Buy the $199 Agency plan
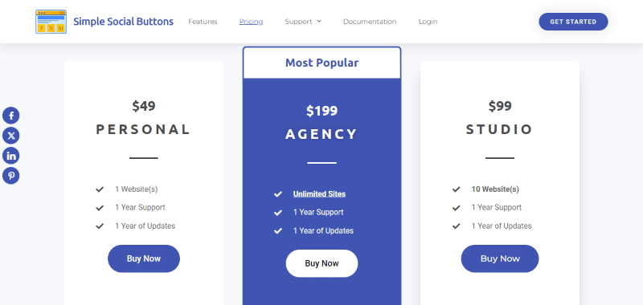The image size is (643, 305). point(322,263)
